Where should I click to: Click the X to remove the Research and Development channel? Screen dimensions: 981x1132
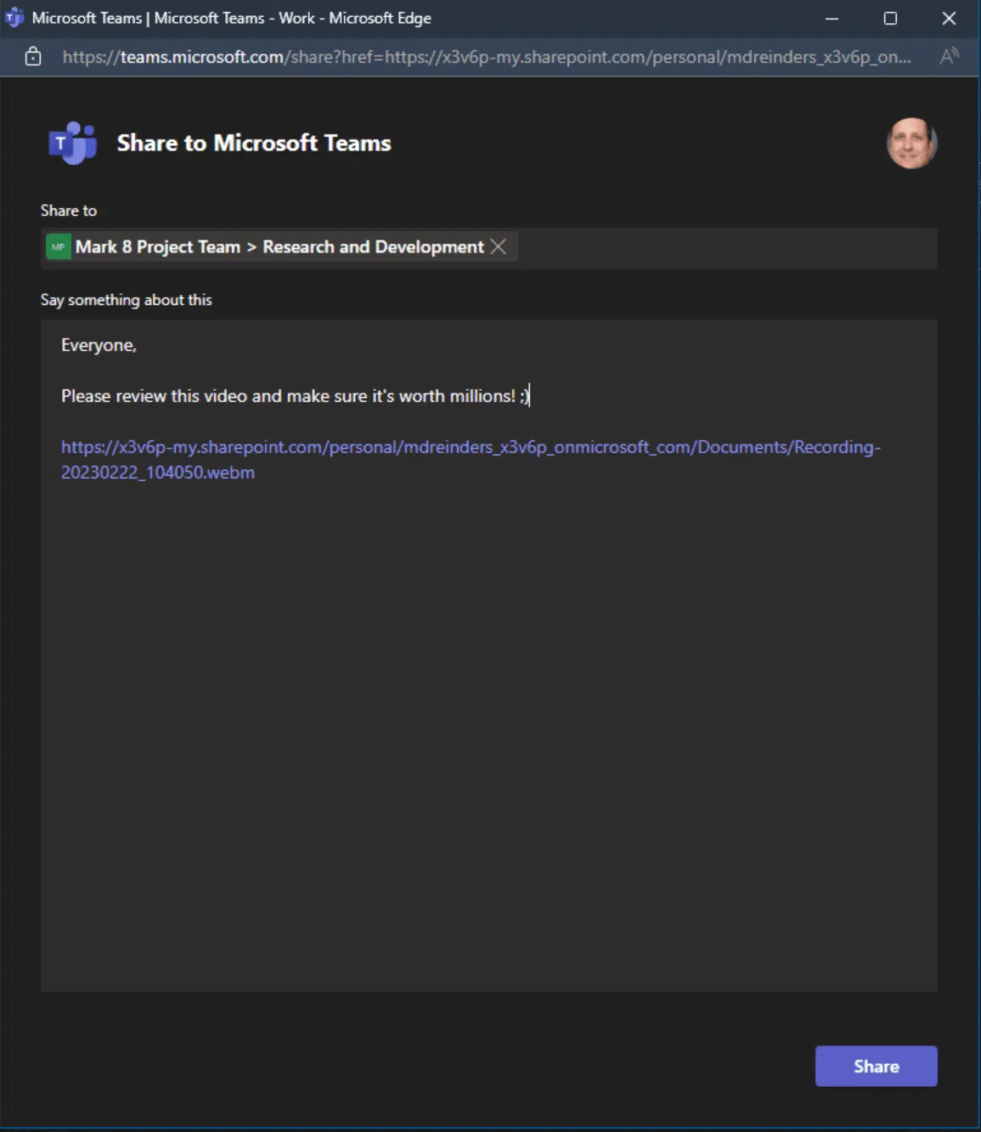tap(499, 246)
